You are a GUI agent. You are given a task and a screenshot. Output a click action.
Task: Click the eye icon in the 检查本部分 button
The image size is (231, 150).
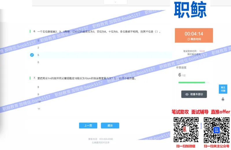[187, 94]
